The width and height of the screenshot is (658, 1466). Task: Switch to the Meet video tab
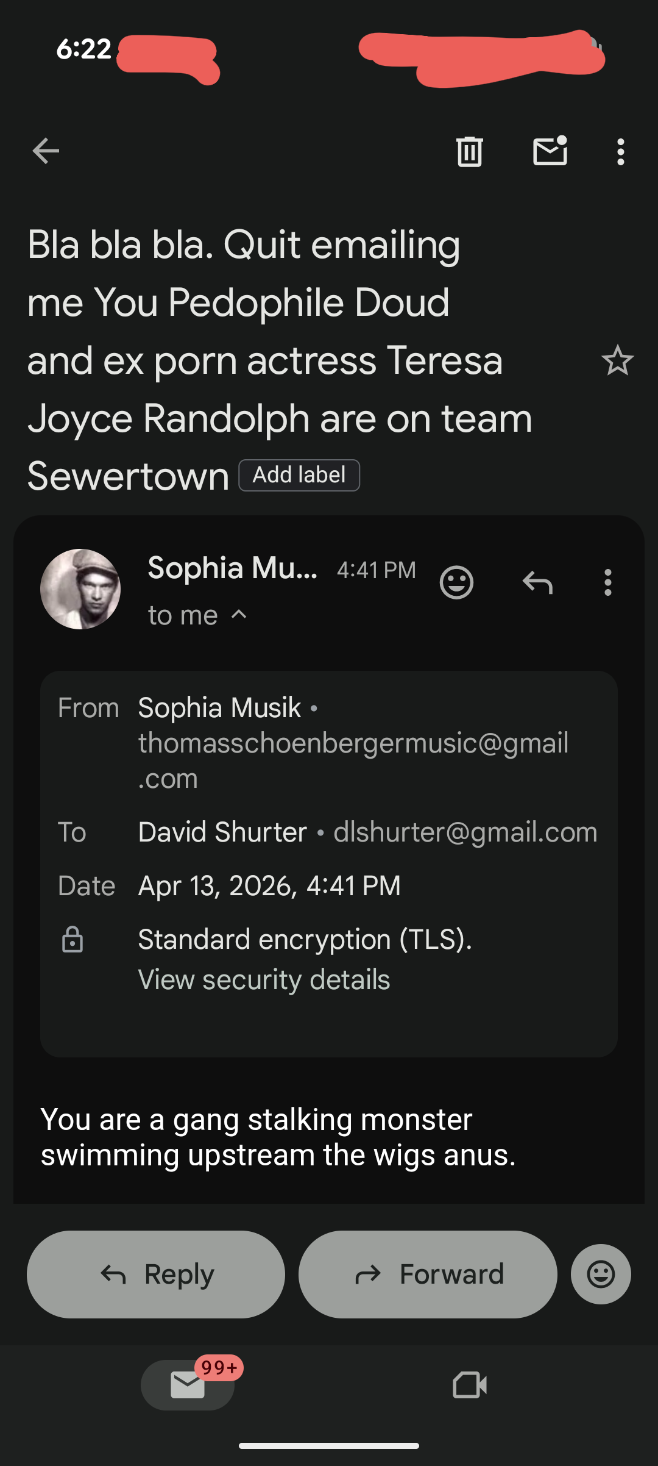470,1385
